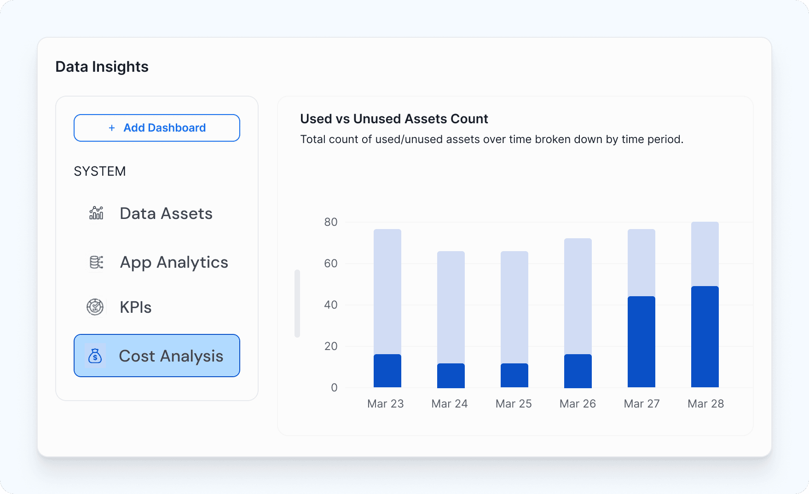
Task: Click the KPIs target icon
Action: [95, 307]
